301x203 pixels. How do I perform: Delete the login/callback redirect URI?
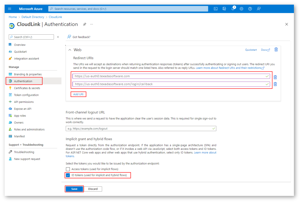click(x=275, y=84)
